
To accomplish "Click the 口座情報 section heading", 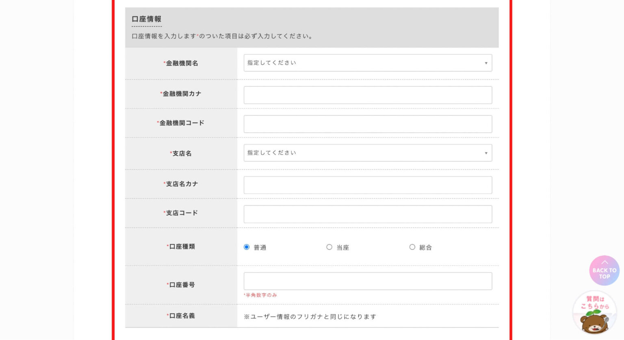I will point(147,19).
